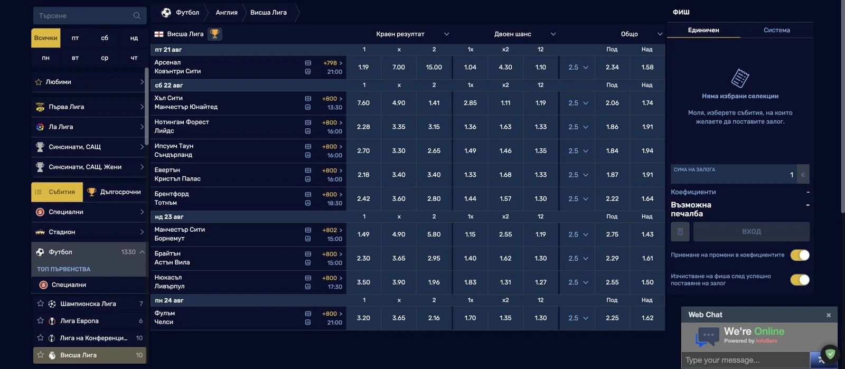845x369 pixels.
Task: Open the pitch tracker icon for Евертън match
Action: pyautogui.click(x=308, y=171)
